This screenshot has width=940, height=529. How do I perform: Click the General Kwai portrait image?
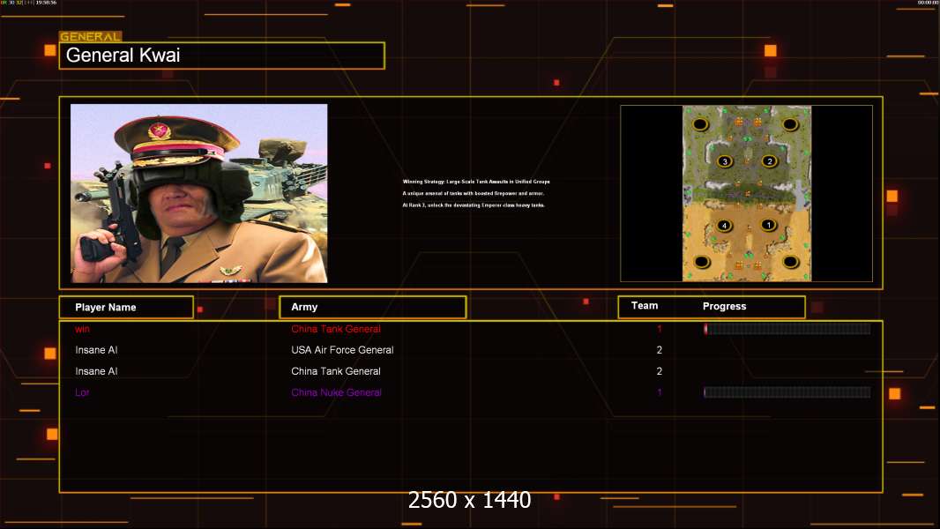pyautogui.click(x=198, y=193)
